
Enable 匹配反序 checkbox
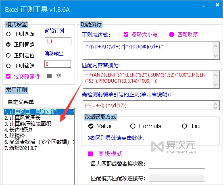click(171, 34)
